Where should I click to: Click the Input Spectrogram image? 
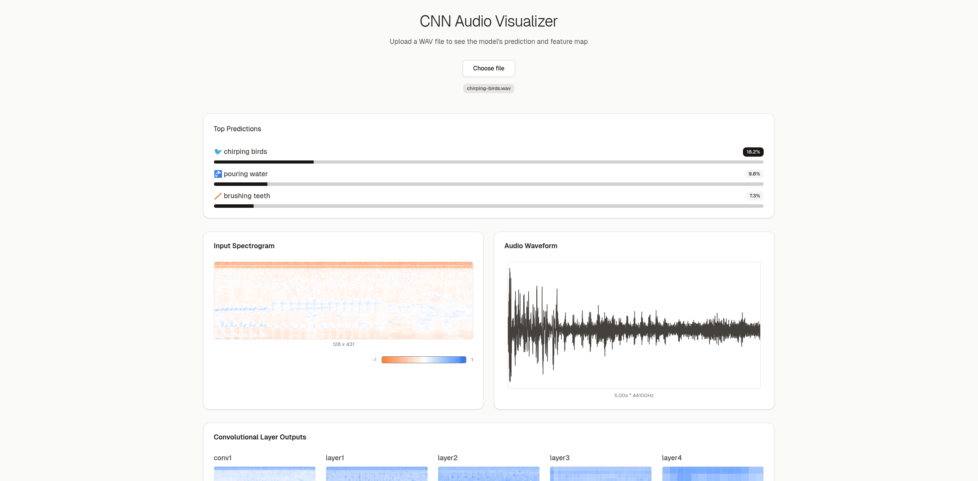click(x=343, y=300)
